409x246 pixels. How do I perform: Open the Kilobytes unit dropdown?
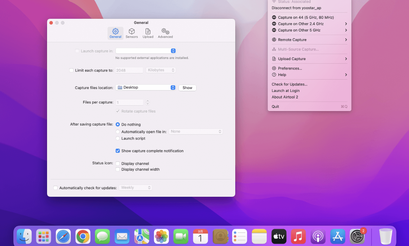tap(161, 70)
